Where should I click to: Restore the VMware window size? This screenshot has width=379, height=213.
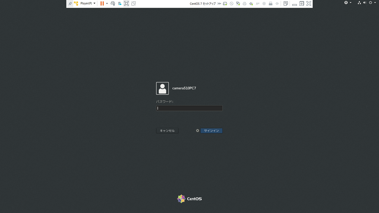[302, 3]
